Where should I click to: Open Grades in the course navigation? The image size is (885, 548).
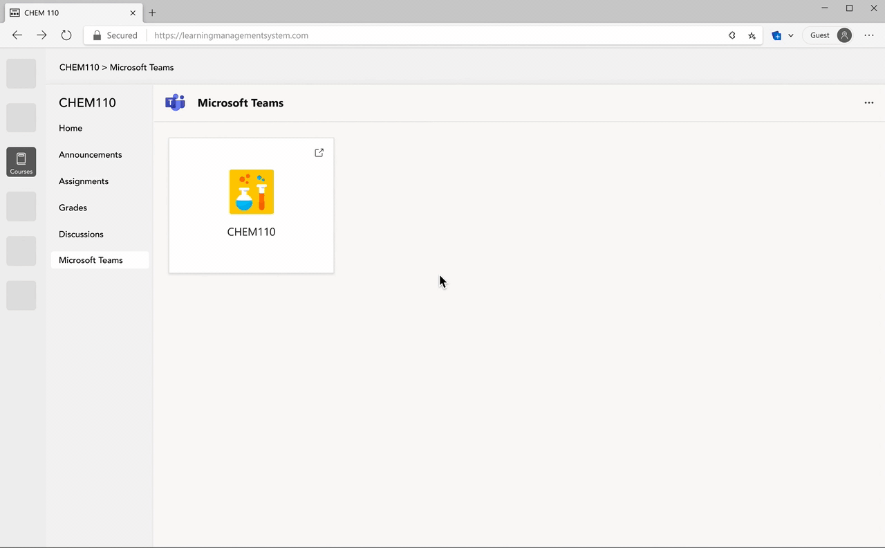73,208
